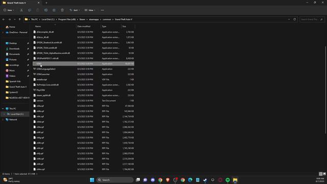Click the common breadcrumb segment
The image size is (327, 184).
pos(107,19)
